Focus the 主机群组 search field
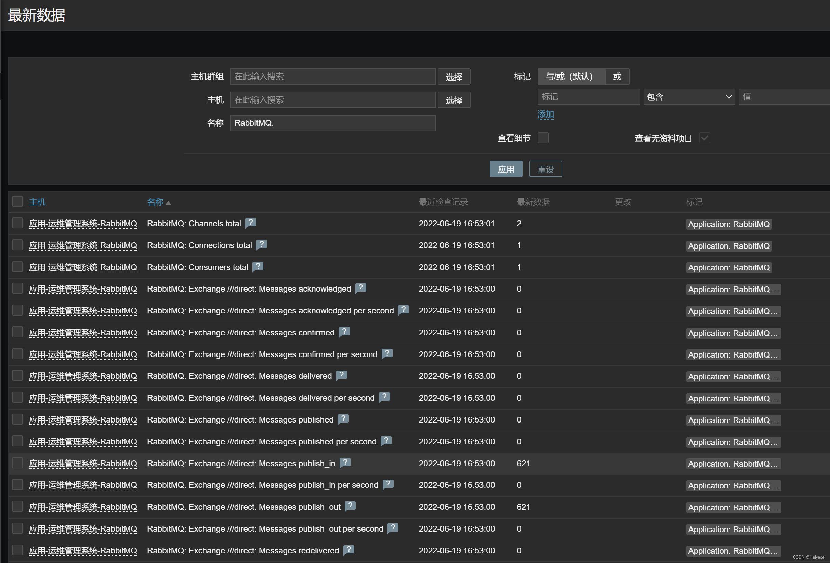 (x=333, y=76)
